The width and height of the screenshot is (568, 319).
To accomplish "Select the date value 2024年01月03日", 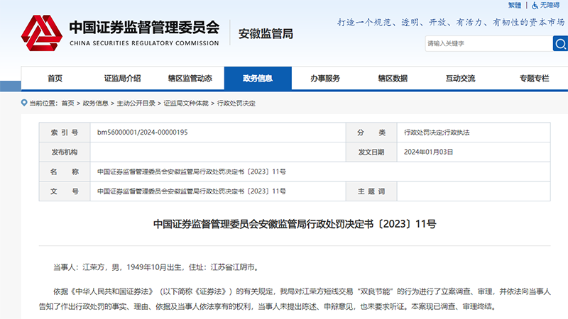I will point(429,152).
